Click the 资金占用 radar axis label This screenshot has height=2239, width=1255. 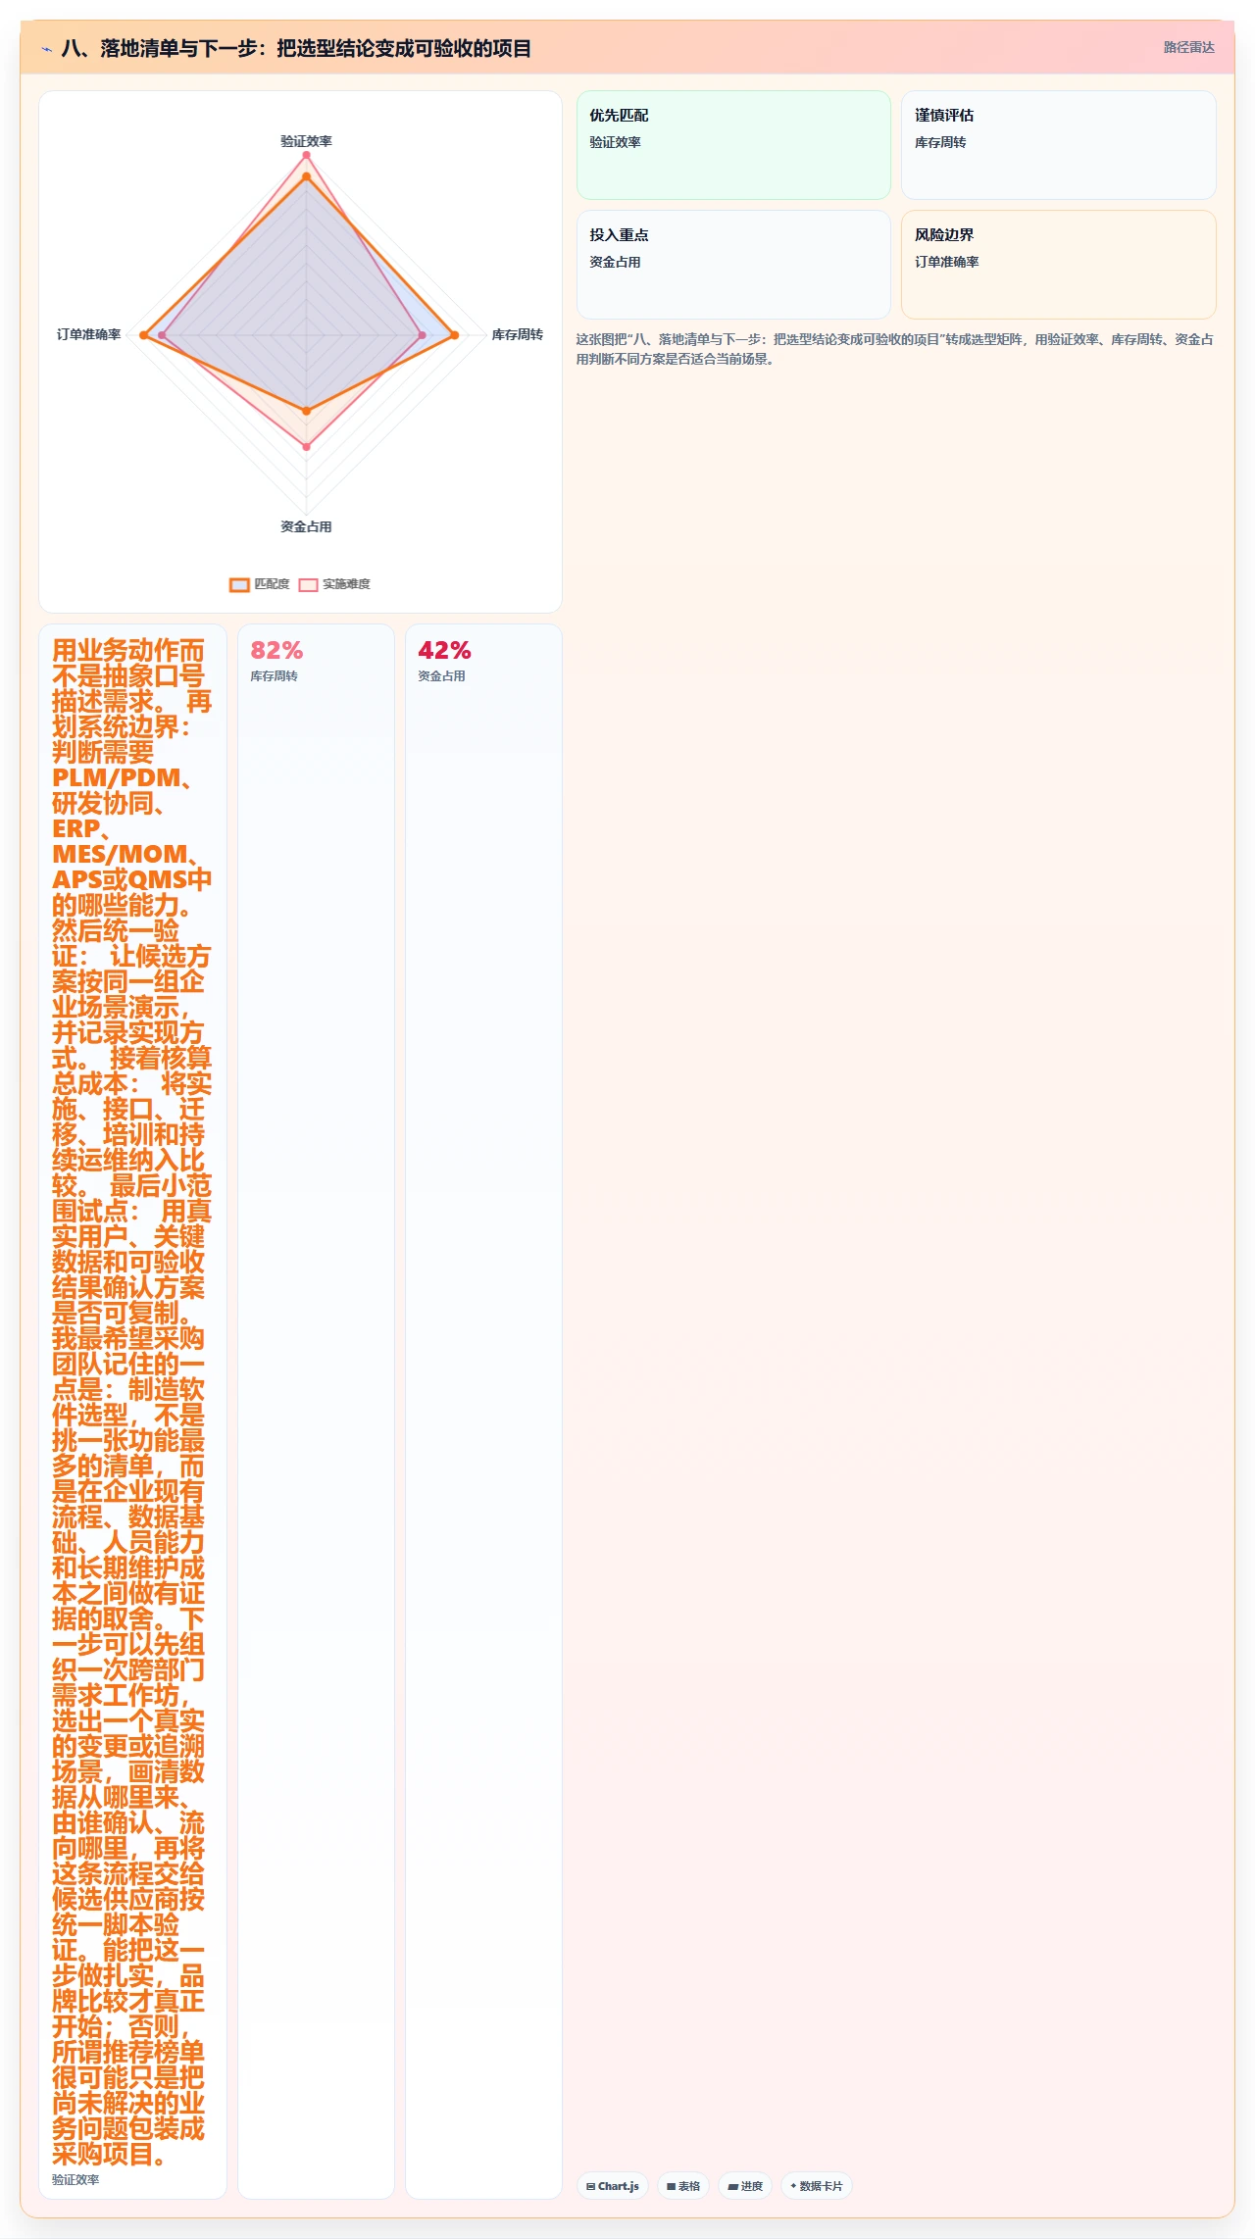pyautogui.click(x=306, y=526)
